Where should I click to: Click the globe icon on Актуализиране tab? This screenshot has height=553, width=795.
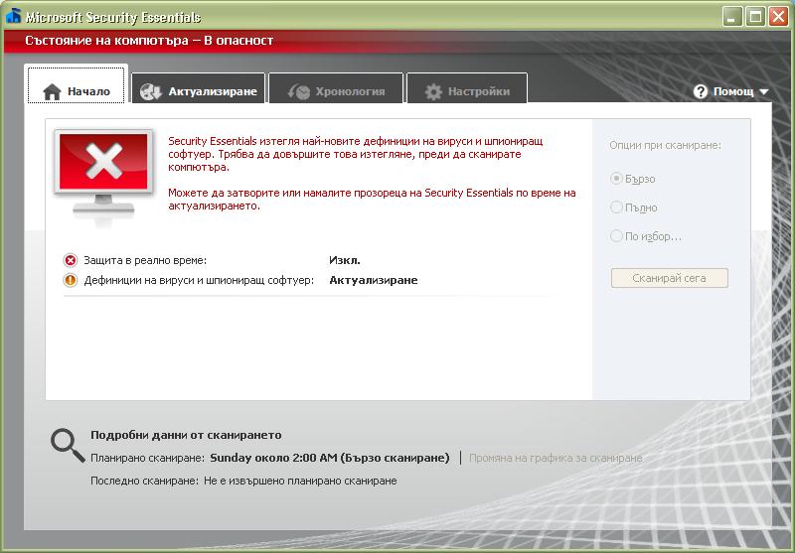[151, 91]
